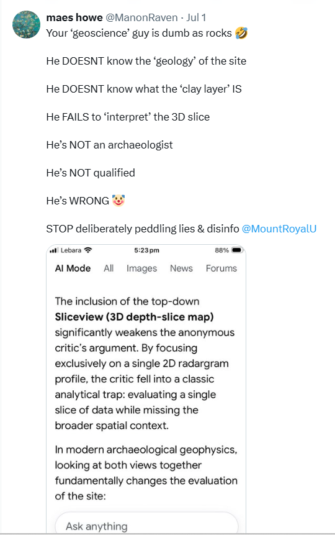This screenshot has height=535, width=335.
Task: Click the clown face emoji
Action: 118,201
